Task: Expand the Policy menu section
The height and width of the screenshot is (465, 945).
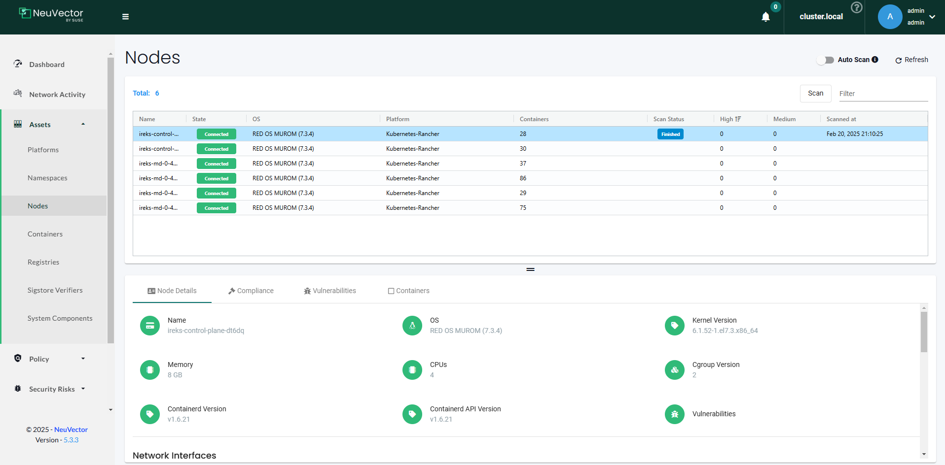Action: [x=83, y=359]
